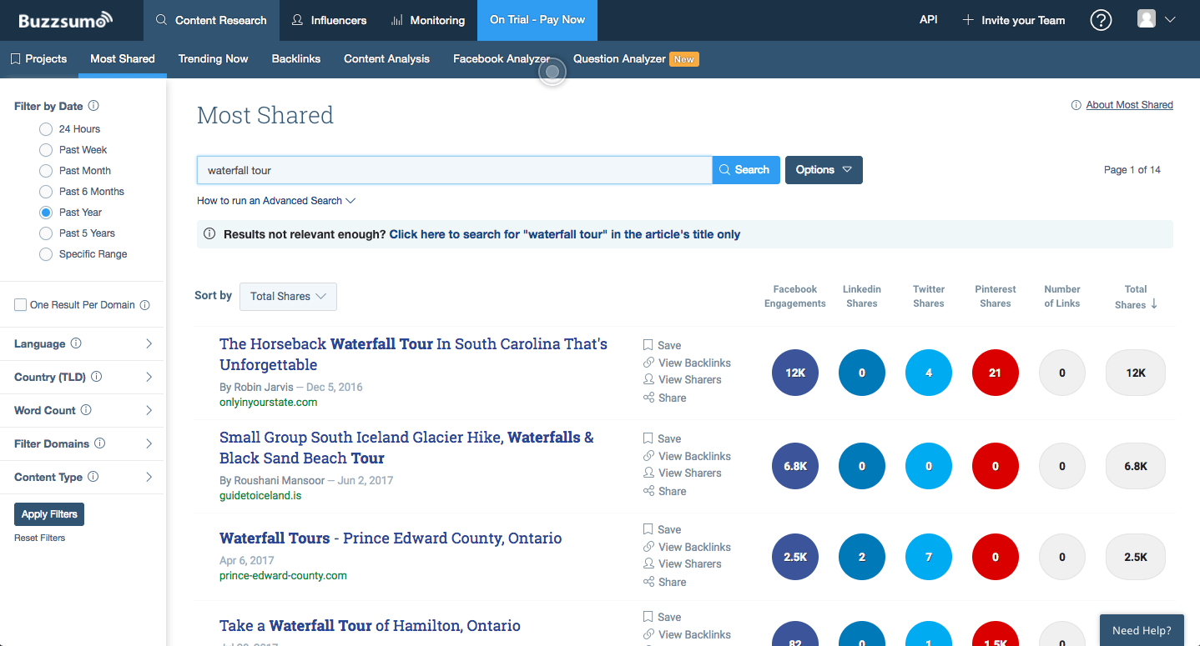The width and height of the screenshot is (1200, 646).
Task: Save the Horseback Waterfall Tour article
Action: 662,345
